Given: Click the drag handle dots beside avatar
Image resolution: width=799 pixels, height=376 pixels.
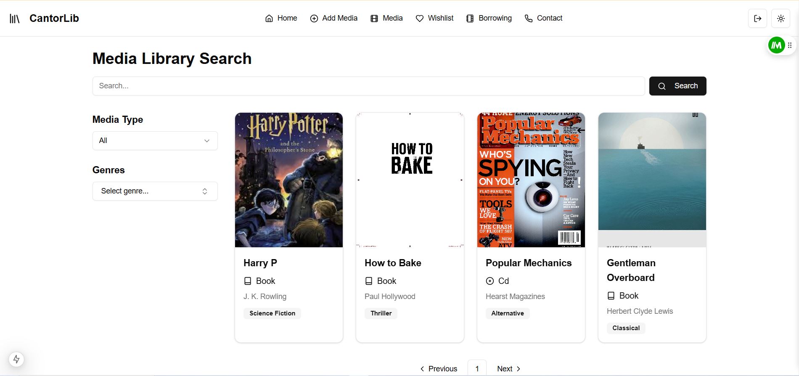Looking at the screenshot, I should click(790, 45).
